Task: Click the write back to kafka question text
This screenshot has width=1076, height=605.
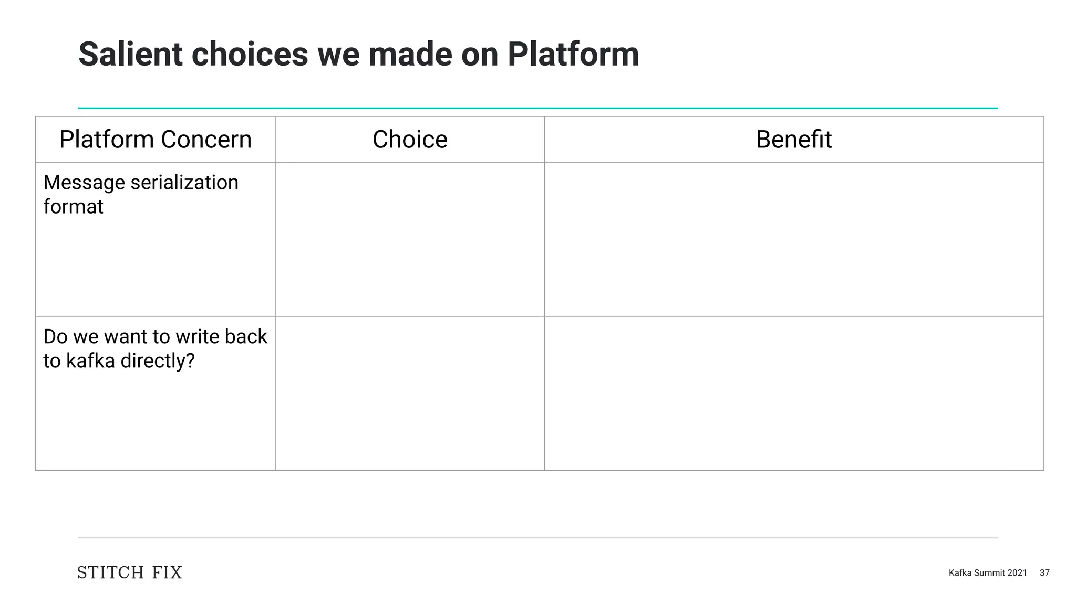Action: pos(155,348)
